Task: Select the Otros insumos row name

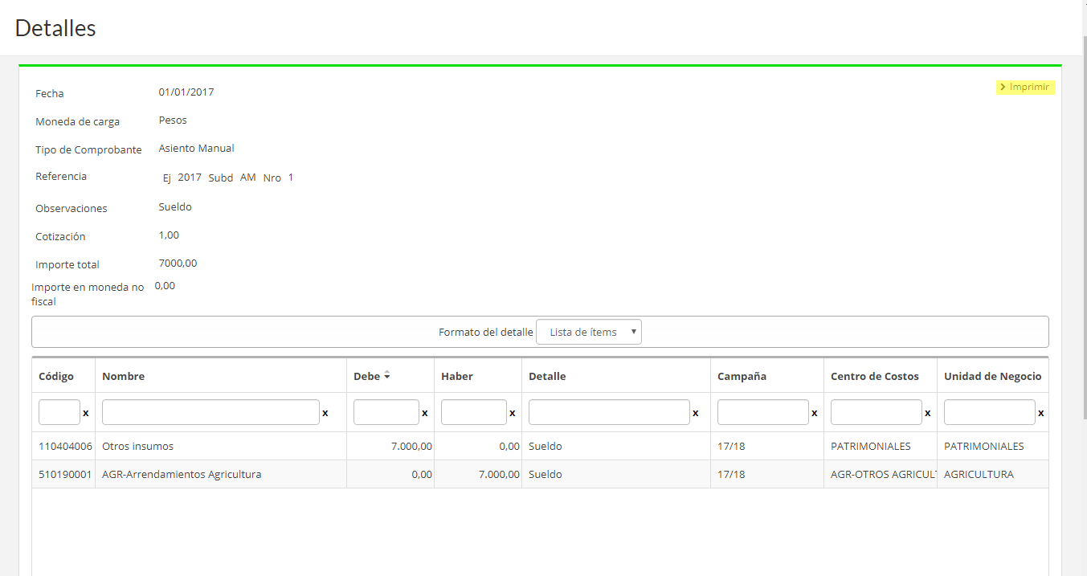Action: click(137, 446)
